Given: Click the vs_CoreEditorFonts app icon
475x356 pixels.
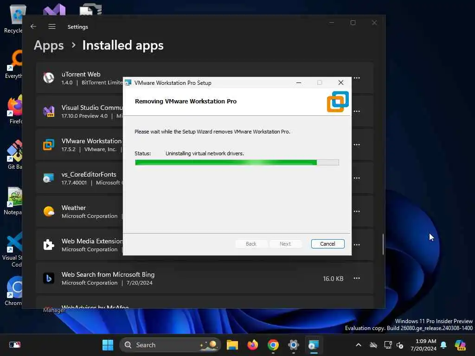Looking at the screenshot, I should coord(48,178).
